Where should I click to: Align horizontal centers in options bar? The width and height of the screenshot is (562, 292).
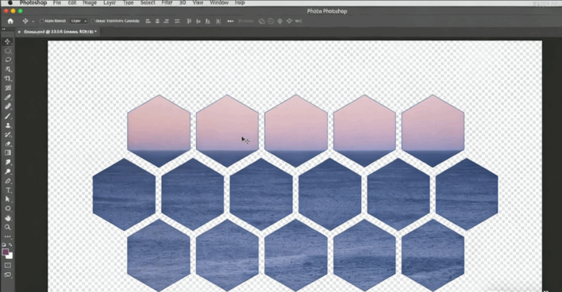157,21
